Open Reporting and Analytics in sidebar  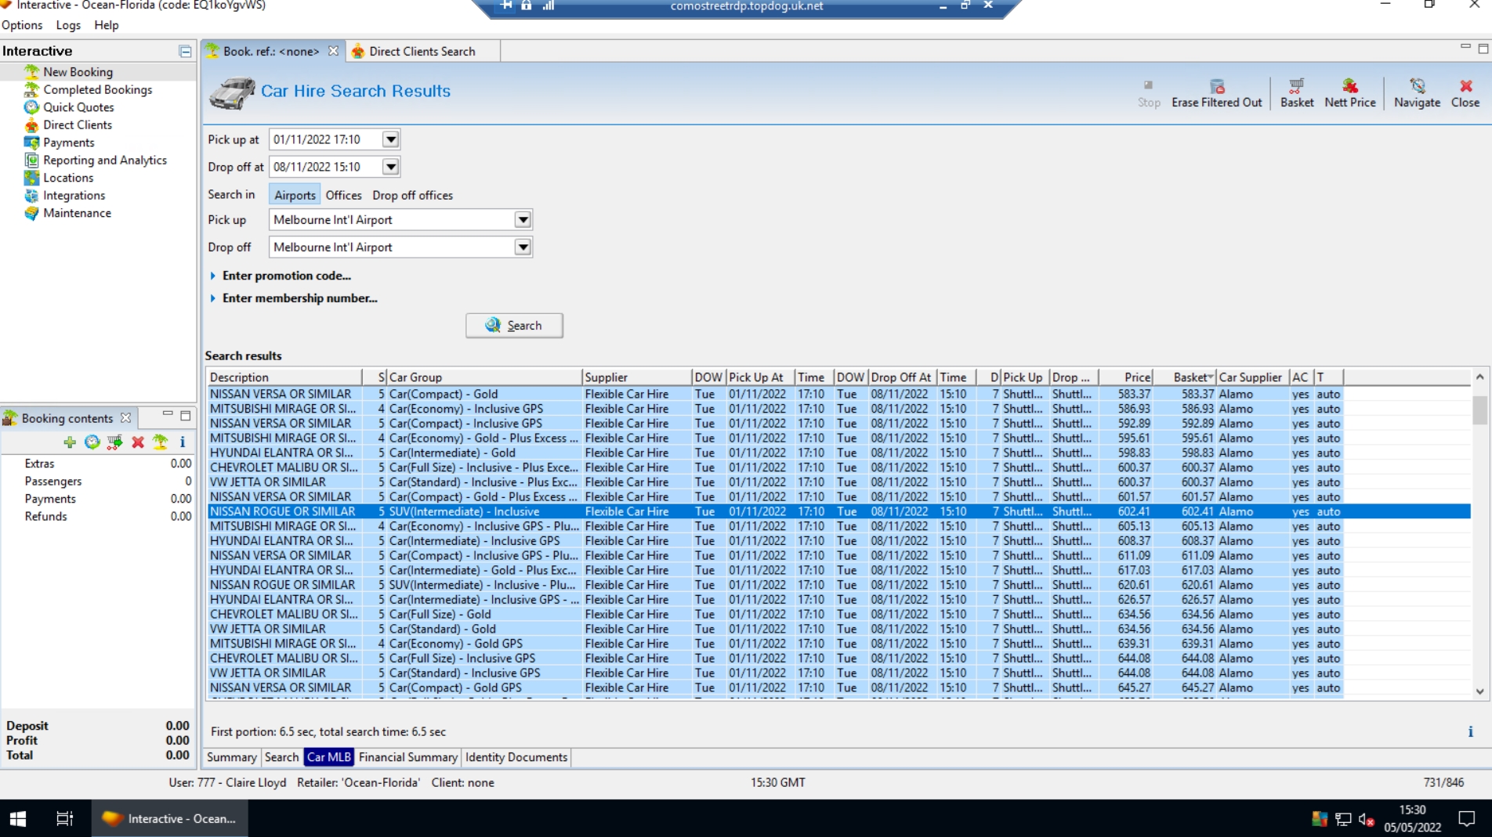tap(105, 161)
